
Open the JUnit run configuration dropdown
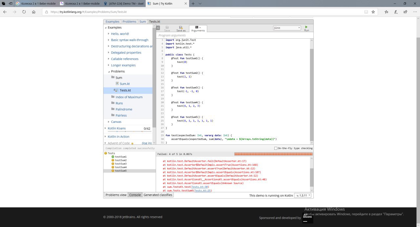(287, 28)
